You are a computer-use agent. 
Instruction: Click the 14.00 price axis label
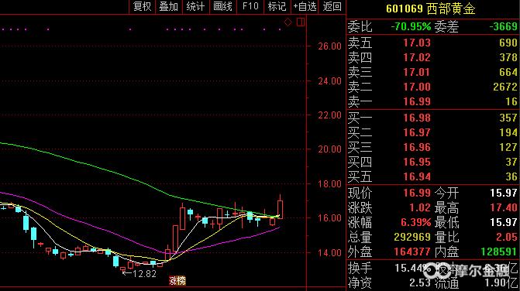tap(329, 253)
